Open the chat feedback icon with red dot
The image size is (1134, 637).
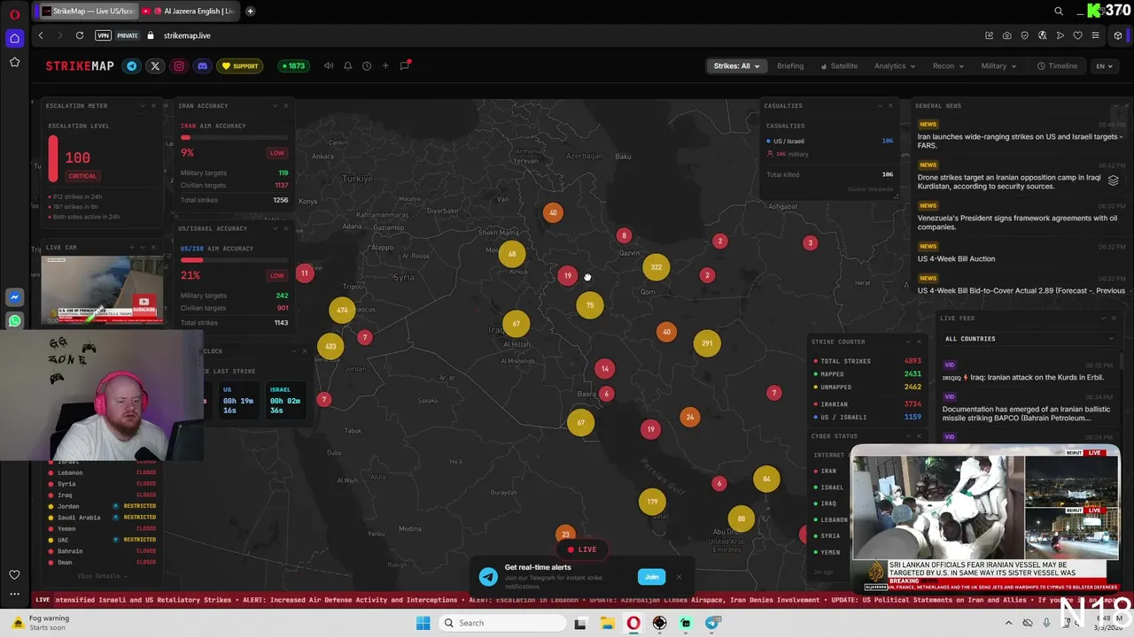tap(405, 65)
